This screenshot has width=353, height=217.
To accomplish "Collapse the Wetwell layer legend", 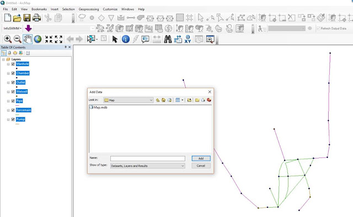I will (x=8, y=92).
